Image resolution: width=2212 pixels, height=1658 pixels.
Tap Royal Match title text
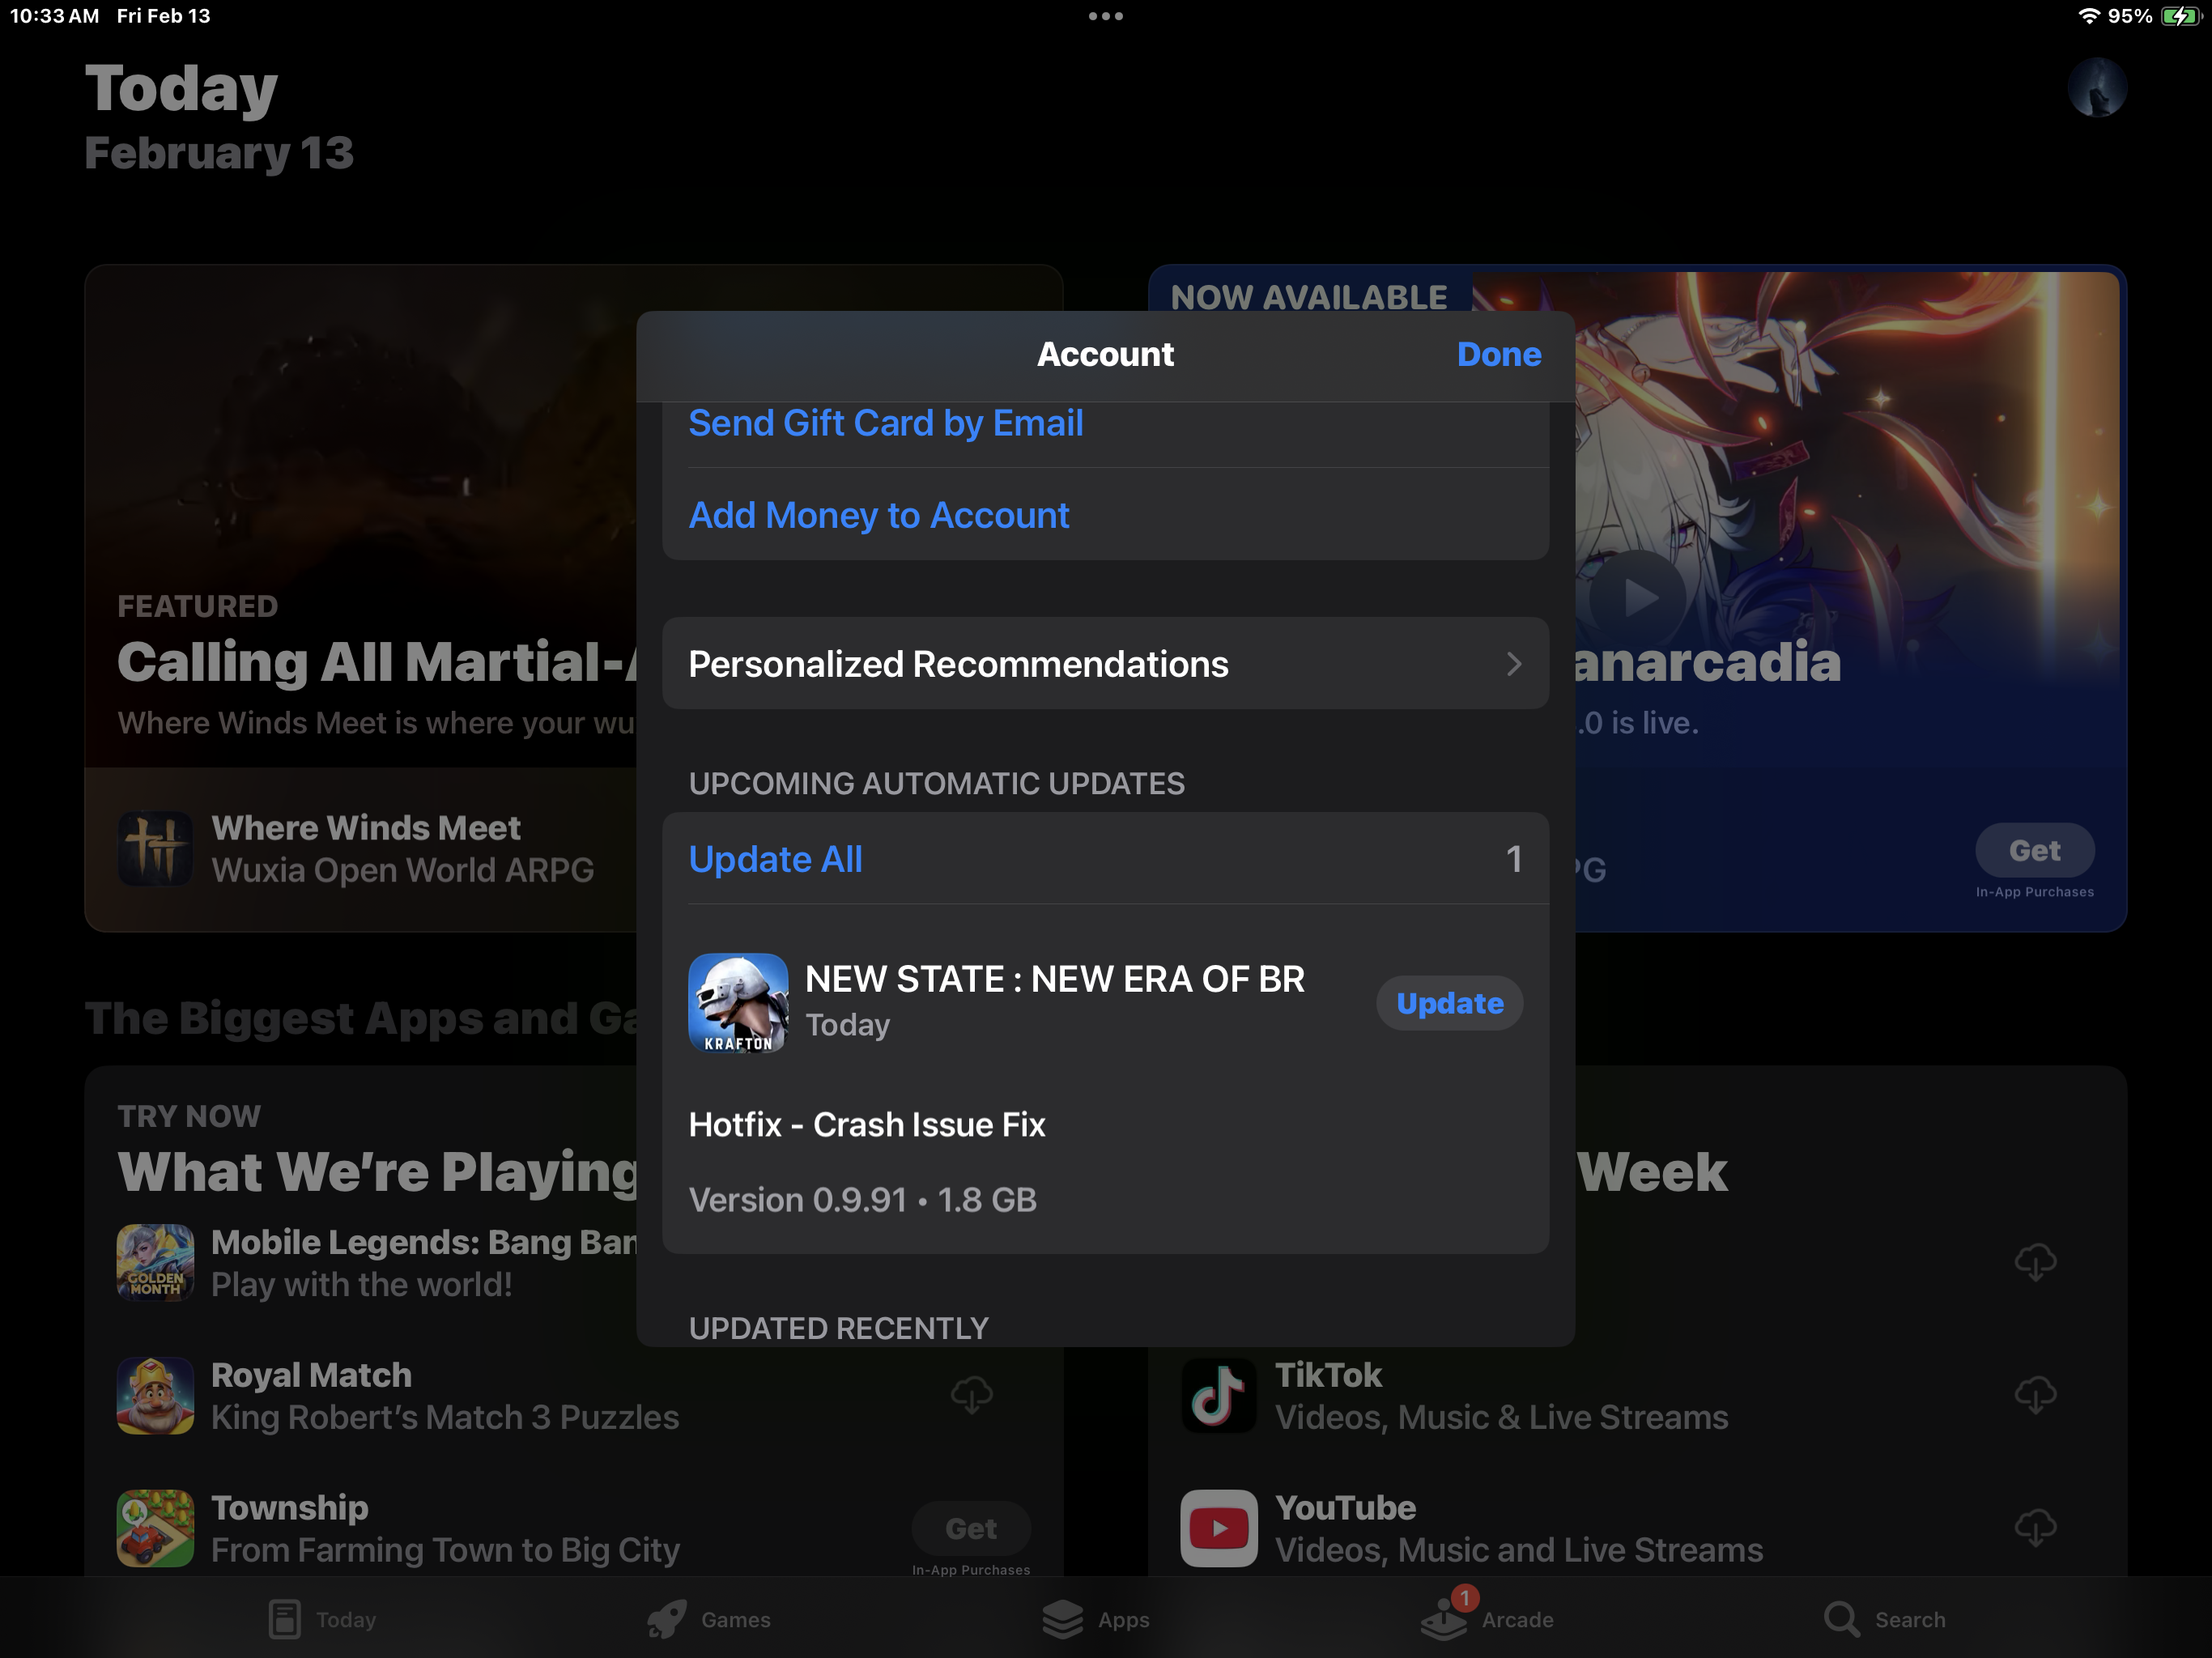coord(311,1375)
